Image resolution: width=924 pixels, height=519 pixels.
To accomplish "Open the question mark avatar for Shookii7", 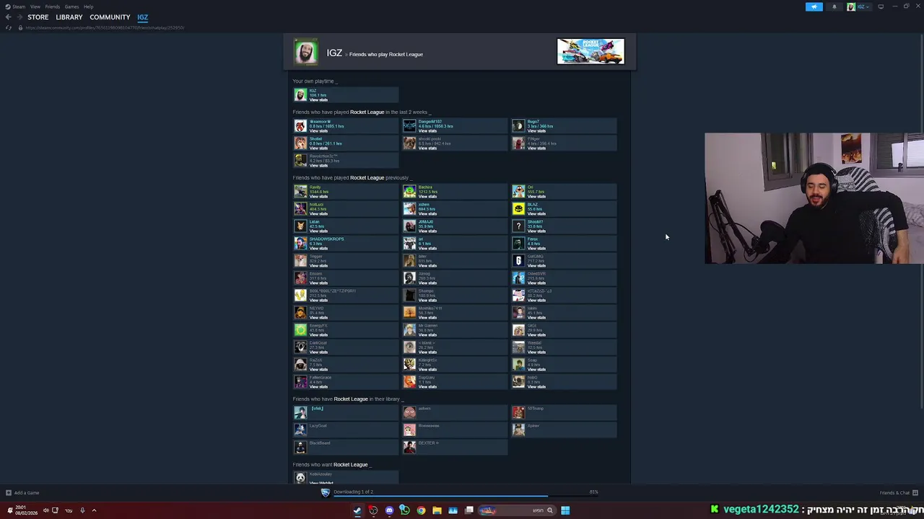I will coord(518,226).
